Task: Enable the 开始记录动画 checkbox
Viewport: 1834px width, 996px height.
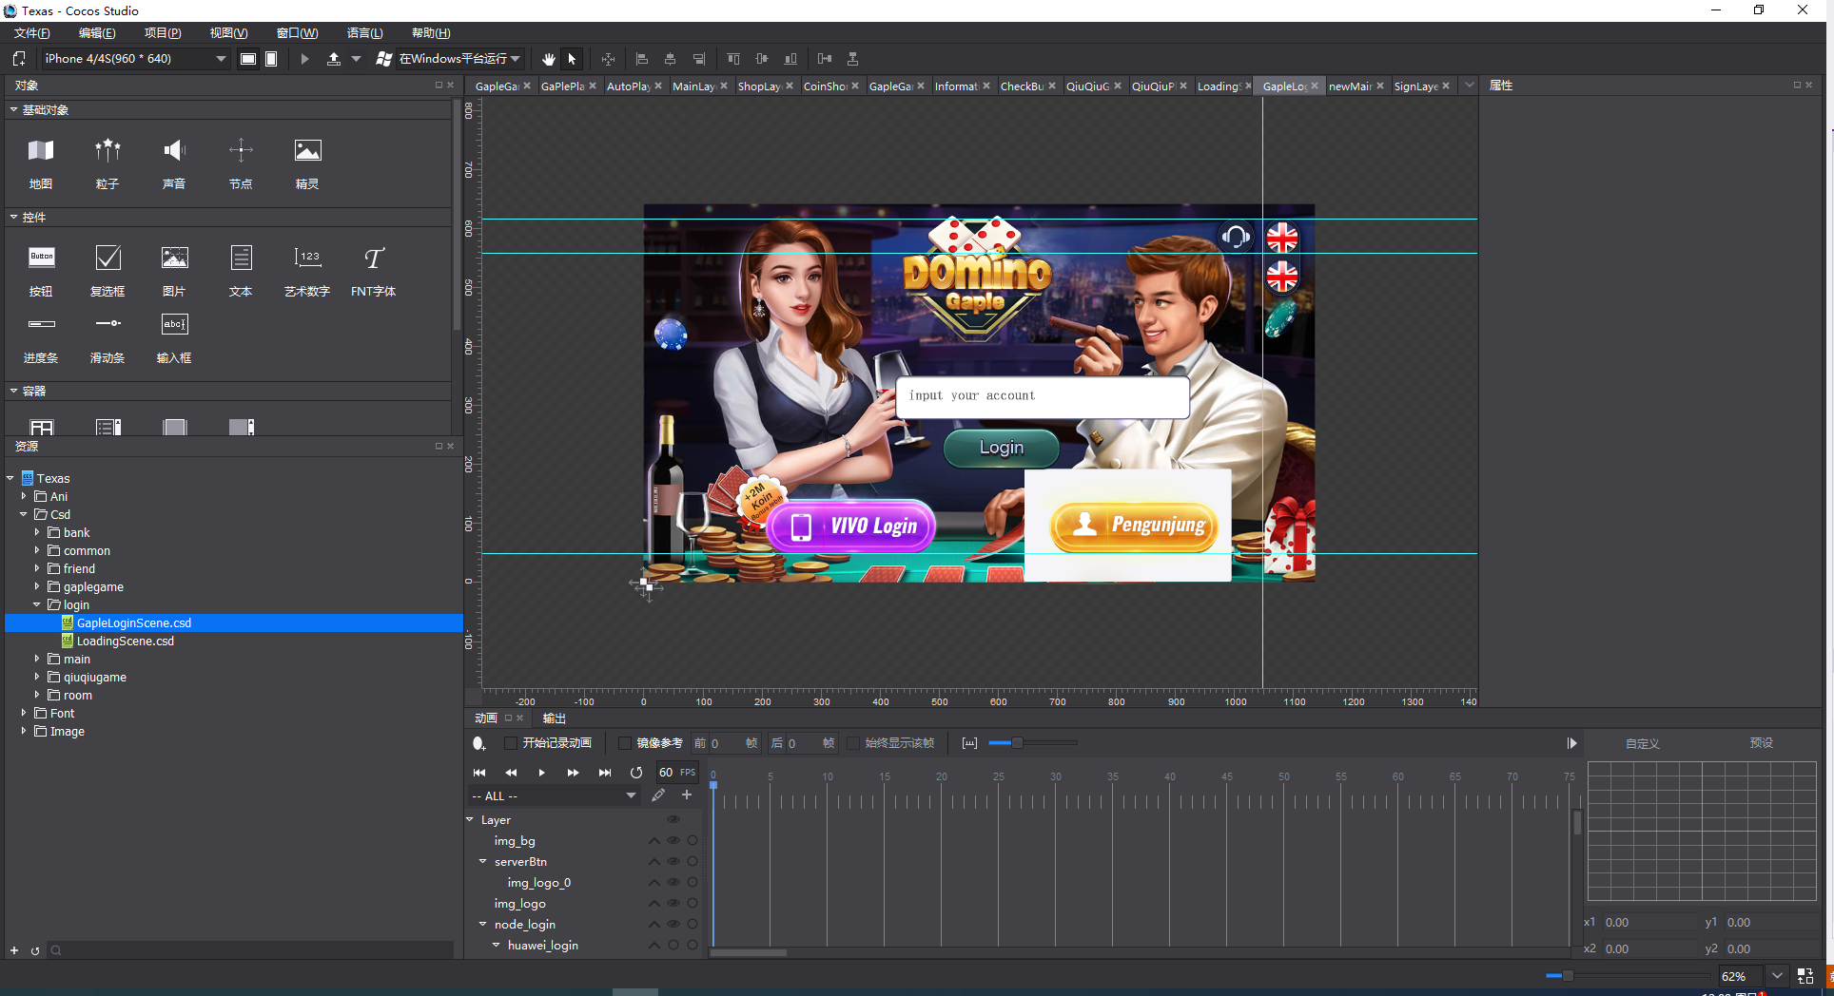Action: point(511,743)
